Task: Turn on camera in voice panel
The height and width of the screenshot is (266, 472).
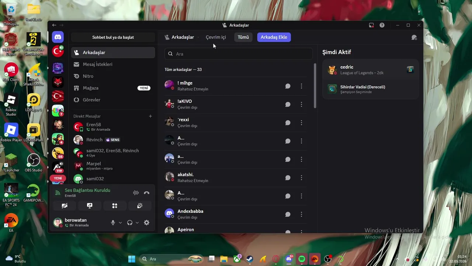Action: click(65, 206)
